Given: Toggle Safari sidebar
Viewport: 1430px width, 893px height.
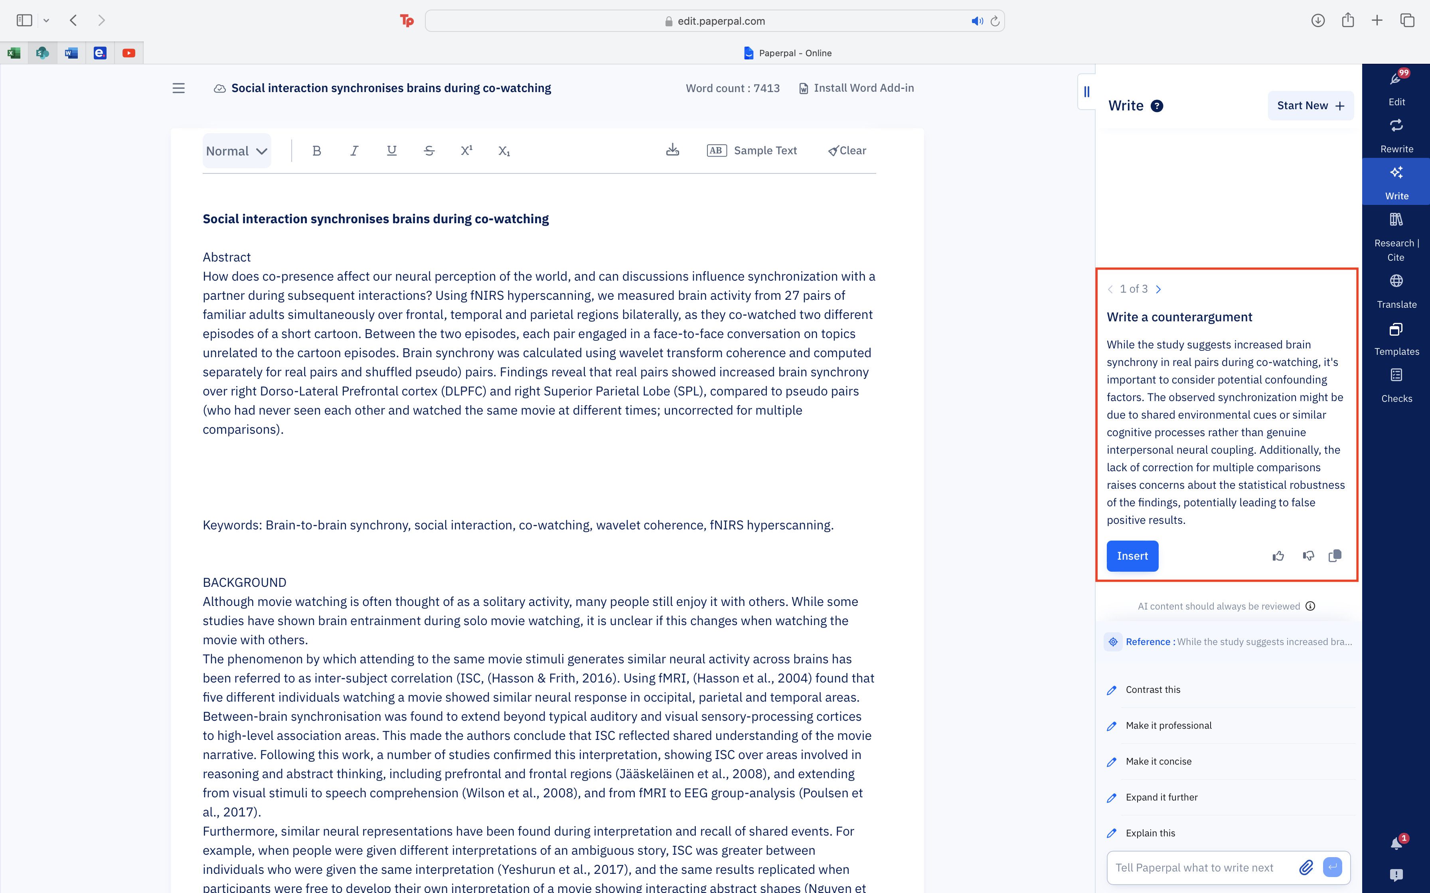Looking at the screenshot, I should 24,21.
